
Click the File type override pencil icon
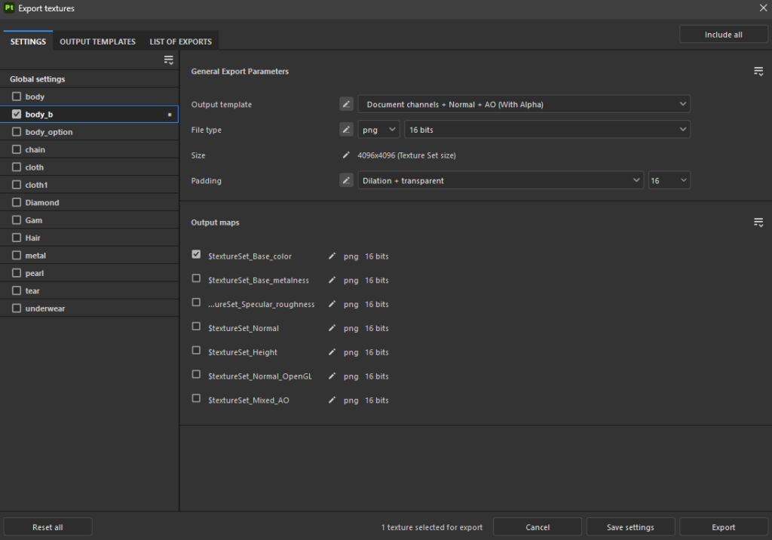click(346, 130)
